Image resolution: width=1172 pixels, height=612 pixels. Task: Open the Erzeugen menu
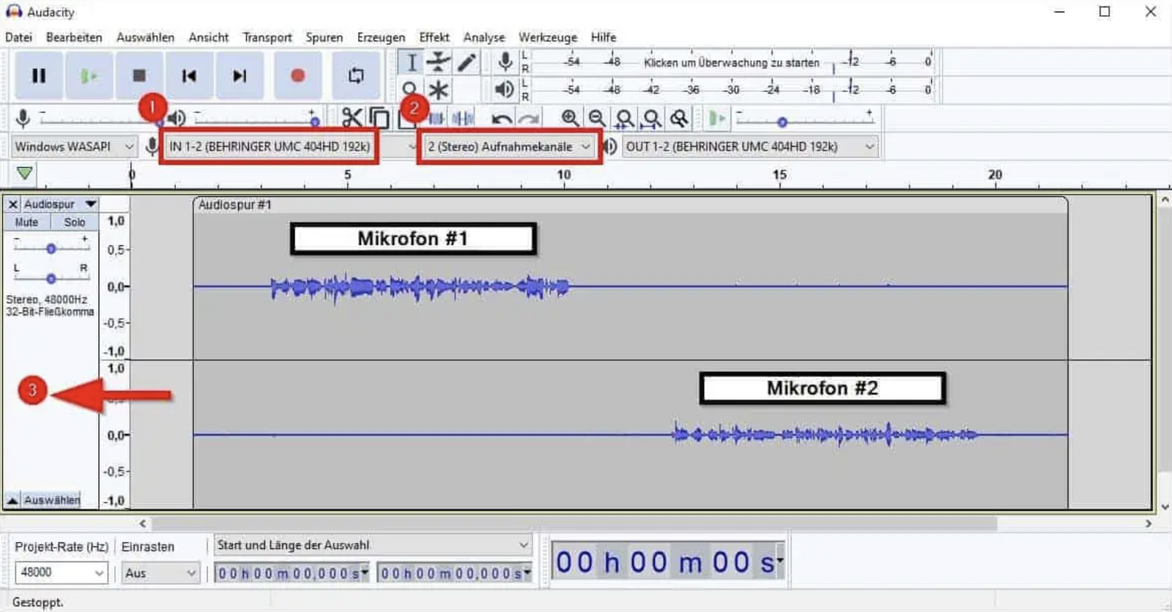point(381,37)
